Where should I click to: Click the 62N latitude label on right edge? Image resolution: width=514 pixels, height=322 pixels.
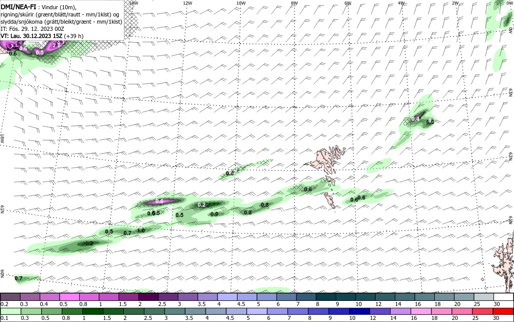coord(511,155)
